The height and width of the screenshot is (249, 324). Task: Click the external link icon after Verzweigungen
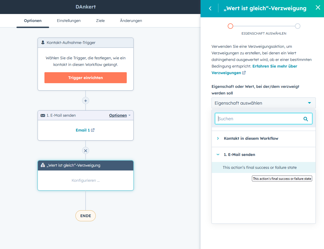[244, 72]
